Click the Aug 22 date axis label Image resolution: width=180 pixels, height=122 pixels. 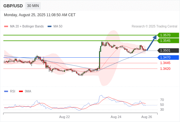pos(64,117)
